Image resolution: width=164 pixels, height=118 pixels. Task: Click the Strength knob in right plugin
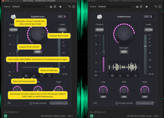point(124,34)
